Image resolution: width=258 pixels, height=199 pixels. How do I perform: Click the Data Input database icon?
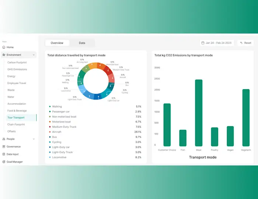[4, 154]
